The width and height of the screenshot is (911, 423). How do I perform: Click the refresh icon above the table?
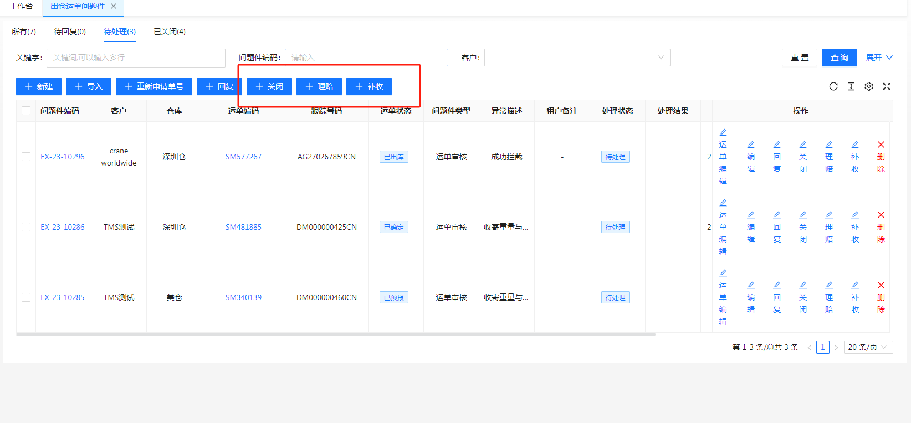tap(833, 86)
